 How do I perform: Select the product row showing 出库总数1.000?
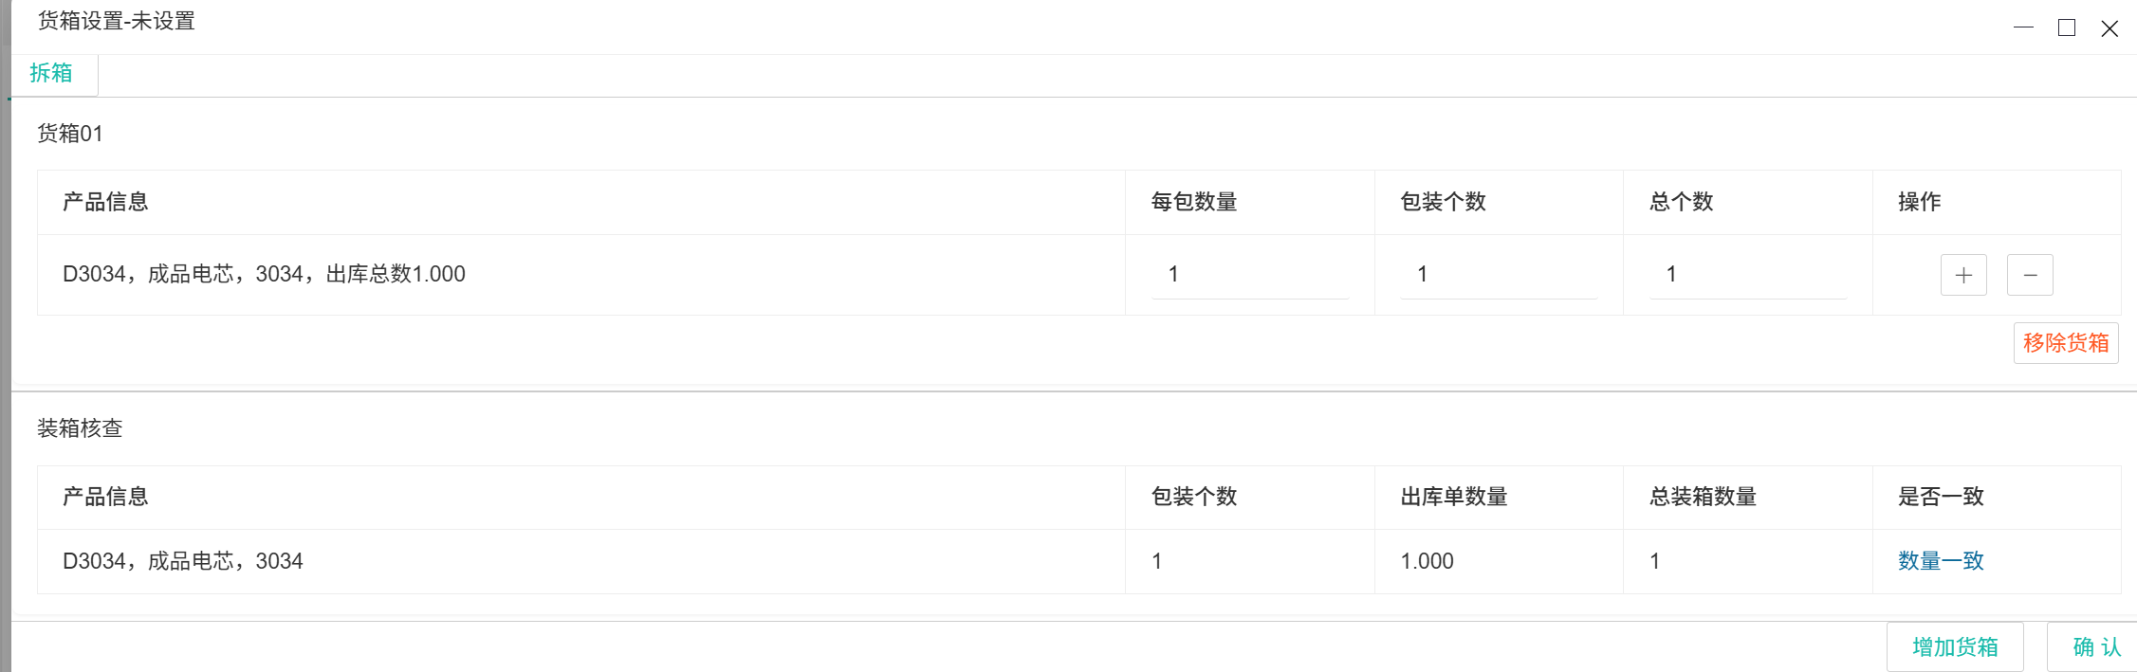(x=264, y=275)
